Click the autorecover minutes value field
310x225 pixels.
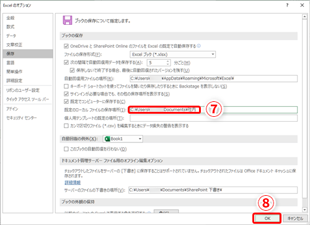157,63
